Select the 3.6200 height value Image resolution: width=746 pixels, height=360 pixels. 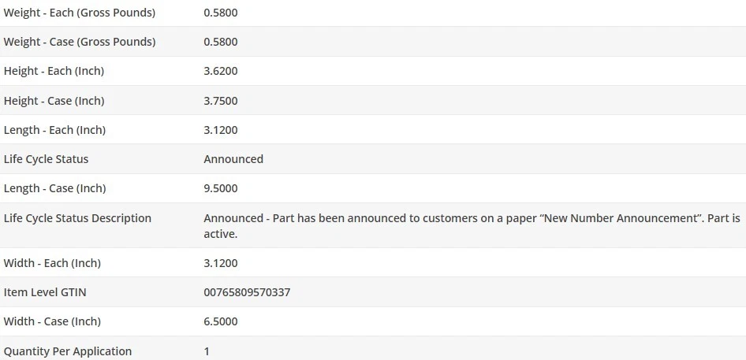coord(220,71)
